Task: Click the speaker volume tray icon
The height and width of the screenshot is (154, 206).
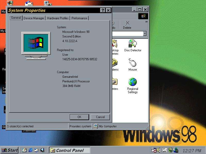Action: (159, 150)
